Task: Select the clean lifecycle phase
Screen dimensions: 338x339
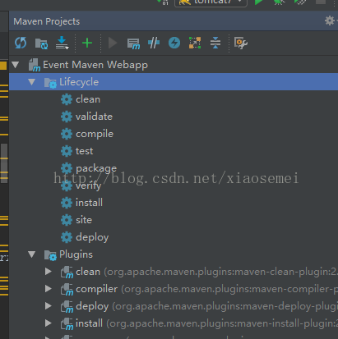Action: 88,99
